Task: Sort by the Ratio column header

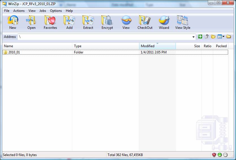Action: (x=207, y=46)
